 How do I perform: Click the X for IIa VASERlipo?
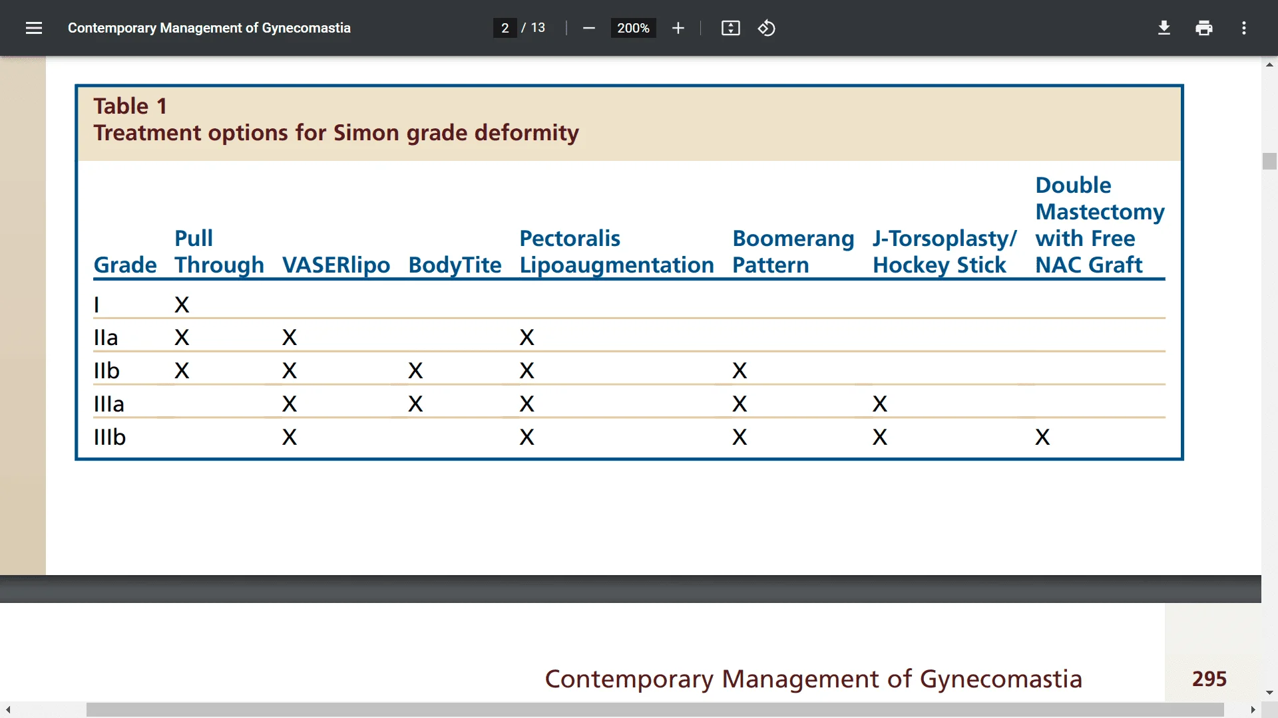289,338
